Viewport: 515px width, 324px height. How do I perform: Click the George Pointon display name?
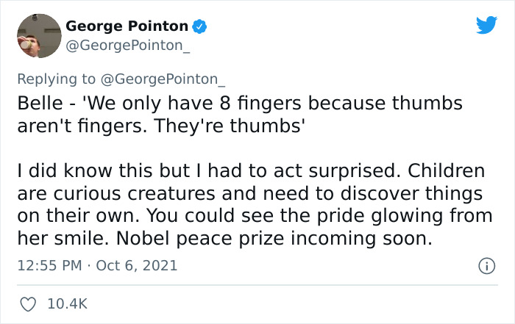[127, 26]
